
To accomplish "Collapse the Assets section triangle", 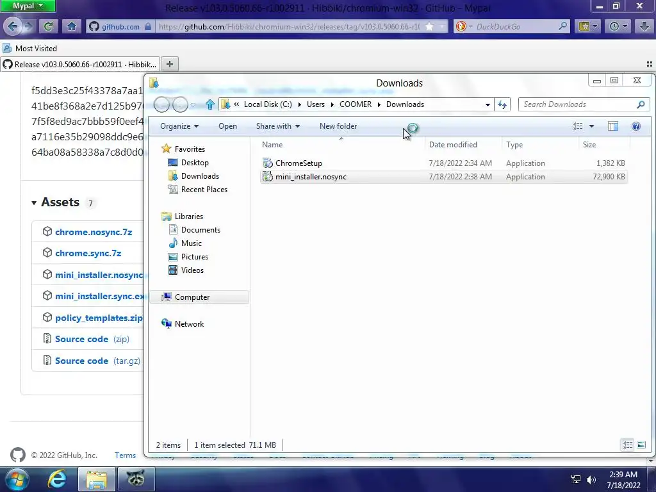I will pos(34,203).
